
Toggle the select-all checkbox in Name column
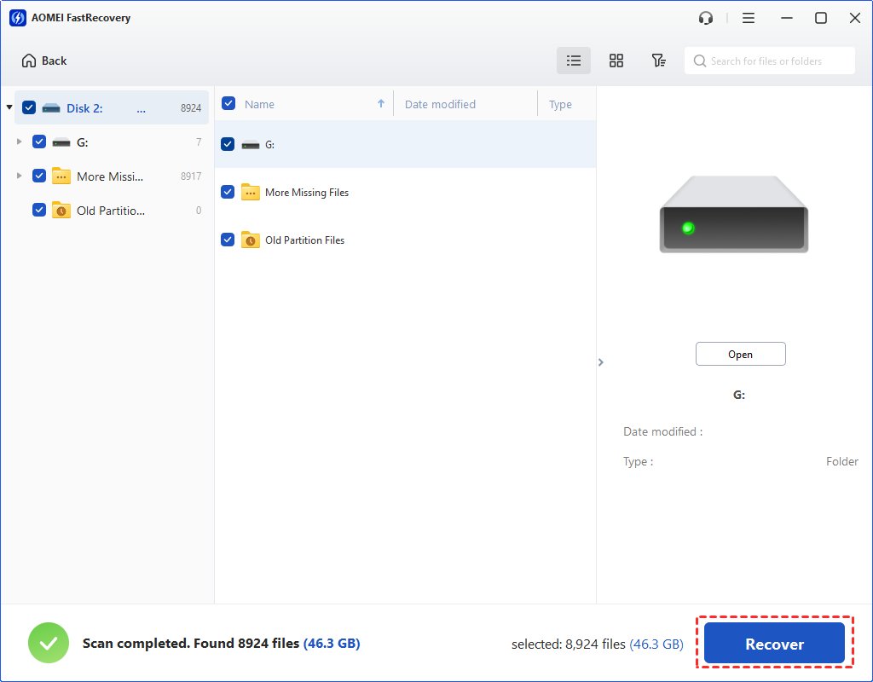228,102
